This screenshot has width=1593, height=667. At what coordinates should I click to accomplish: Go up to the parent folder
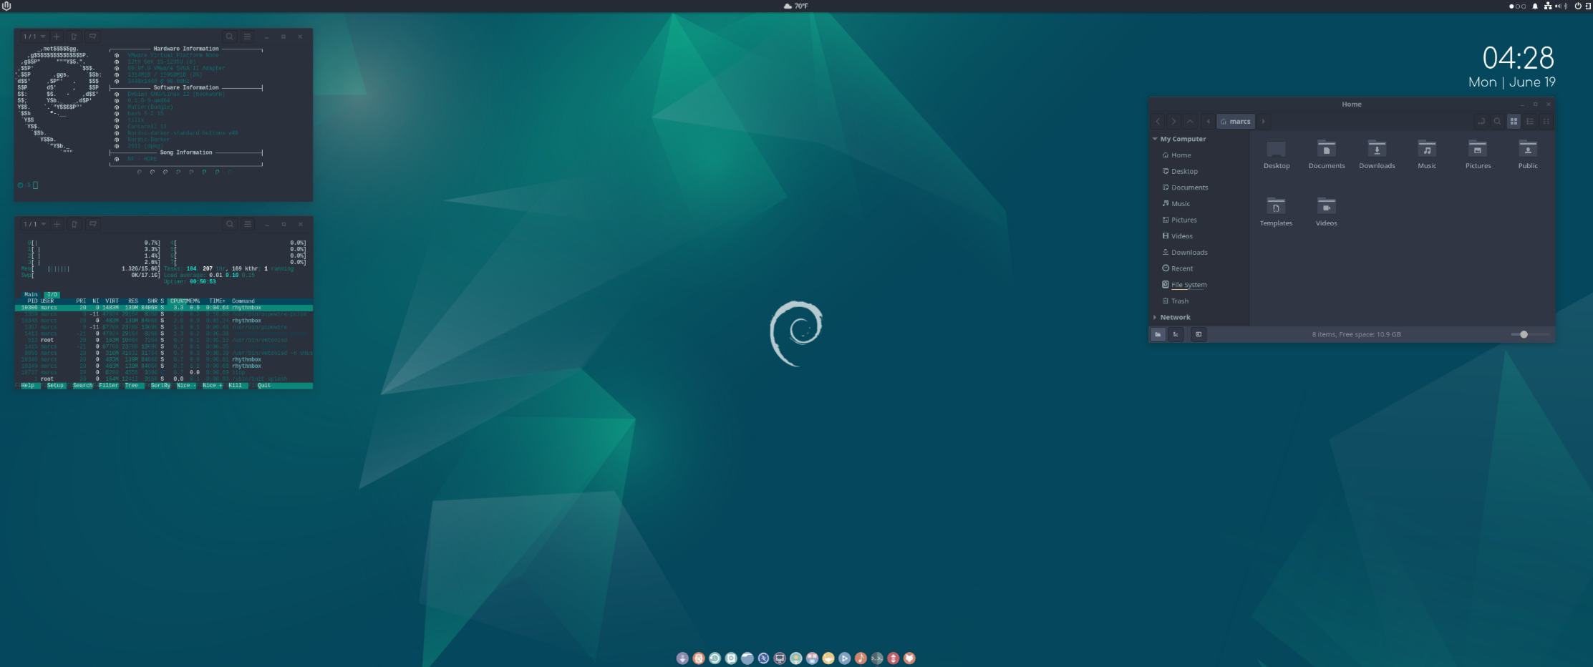coord(1190,122)
